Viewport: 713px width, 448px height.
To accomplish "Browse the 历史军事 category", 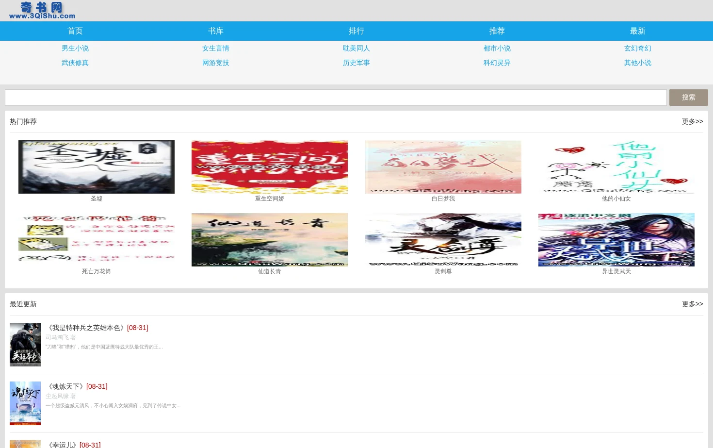I will pyautogui.click(x=356, y=63).
